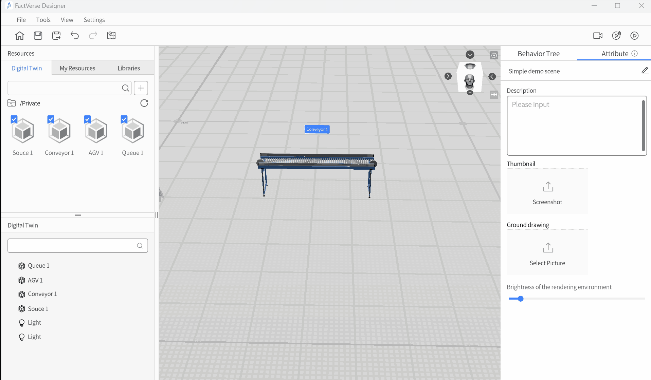Click the view cube down chevron
Image resolution: width=651 pixels, height=380 pixels.
(x=470, y=55)
